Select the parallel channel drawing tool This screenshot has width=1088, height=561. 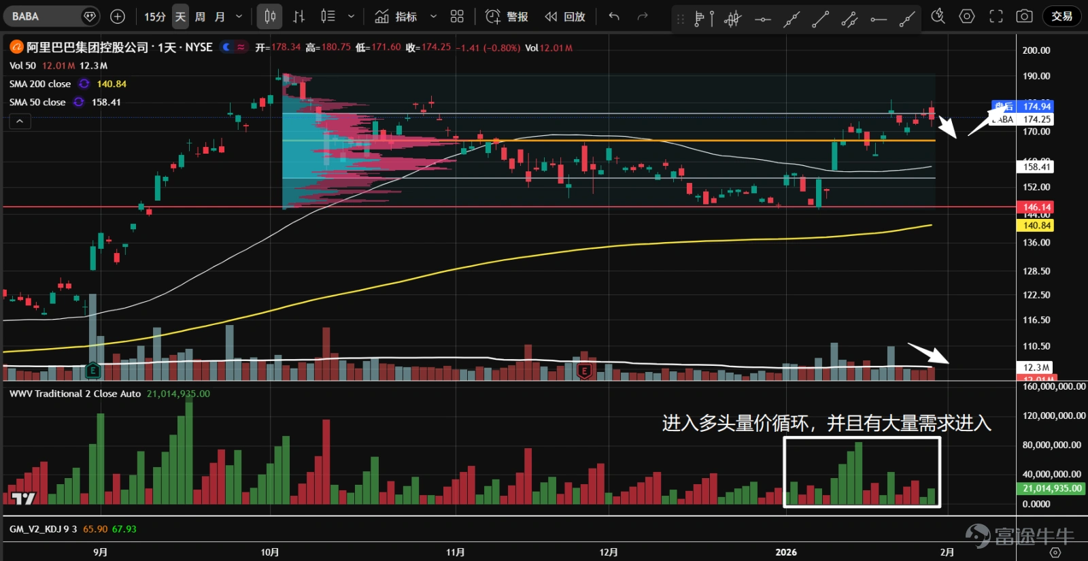(849, 19)
